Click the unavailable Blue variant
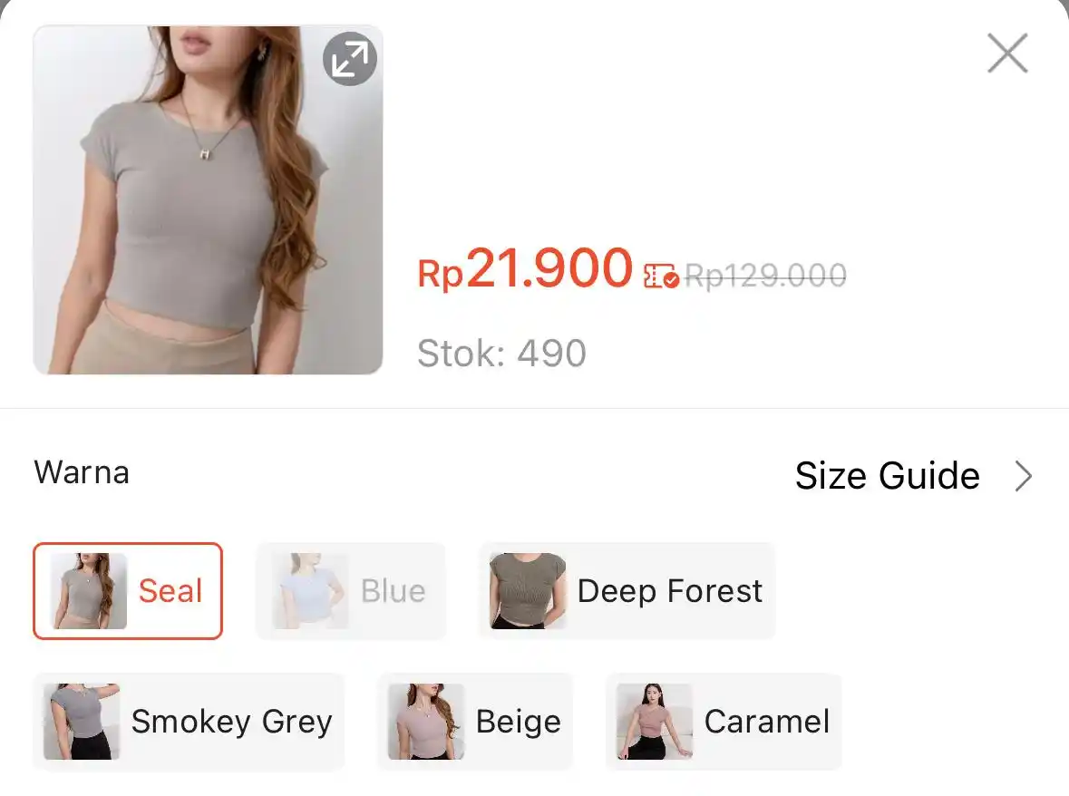This screenshot has width=1069, height=796. [x=351, y=590]
